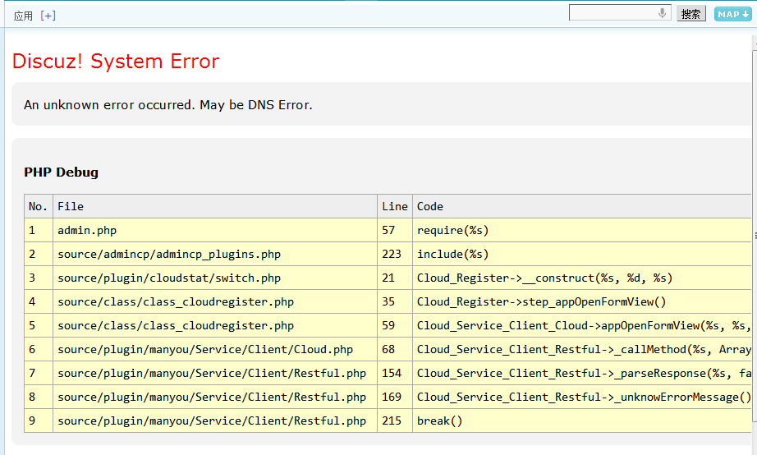Select the _parseResponse code cell

point(582,373)
